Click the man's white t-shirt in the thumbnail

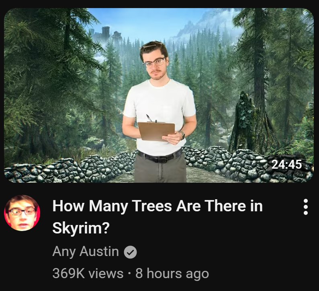point(160,106)
